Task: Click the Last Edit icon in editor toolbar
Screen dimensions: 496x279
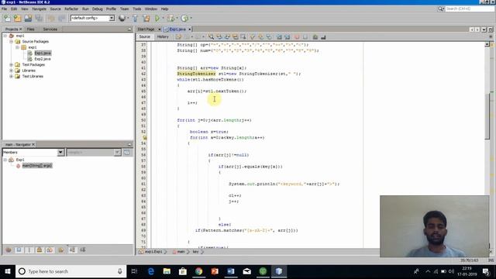Action: (x=178, y=37)
